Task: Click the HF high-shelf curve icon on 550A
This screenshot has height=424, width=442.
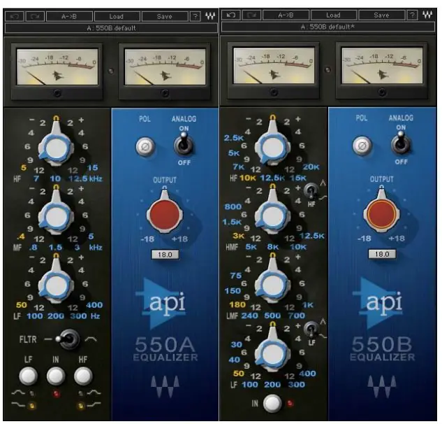Action: point(94,405)
